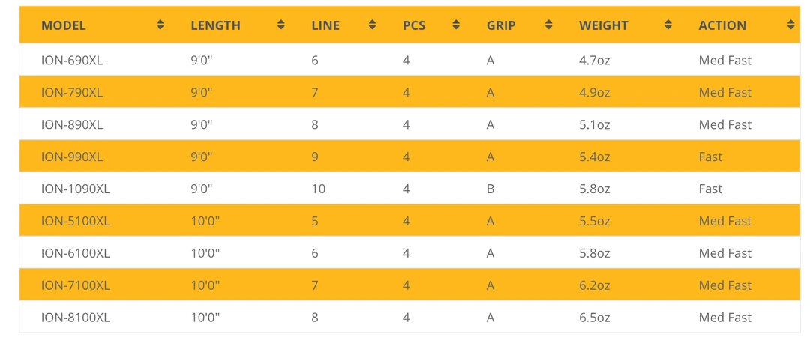Select the ION-790XL model row

[x=72, y=93]
